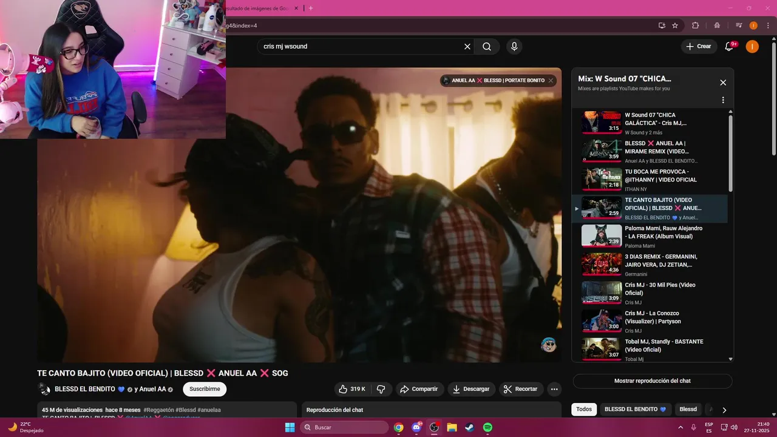Click Descargar to download video
Screen dimensions: 777x437
(x=471, y=389)
